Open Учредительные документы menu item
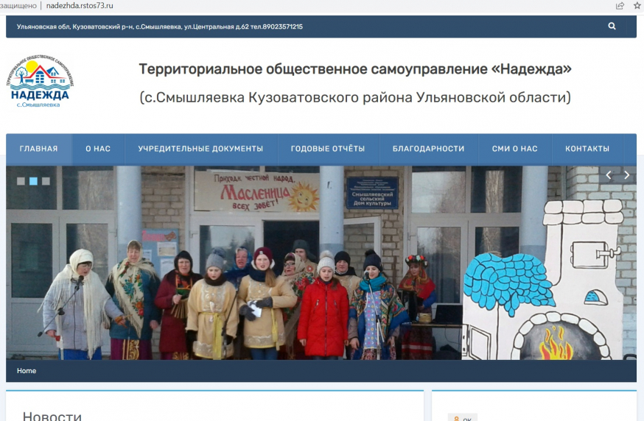The height and width of the screenshot is (421, 644). (200, 149)
